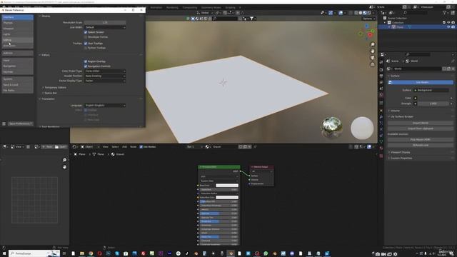The width and height of the screenshot is (457, 257).
Task: Enable Developer Extras checkbox
Action: (86, 37)
